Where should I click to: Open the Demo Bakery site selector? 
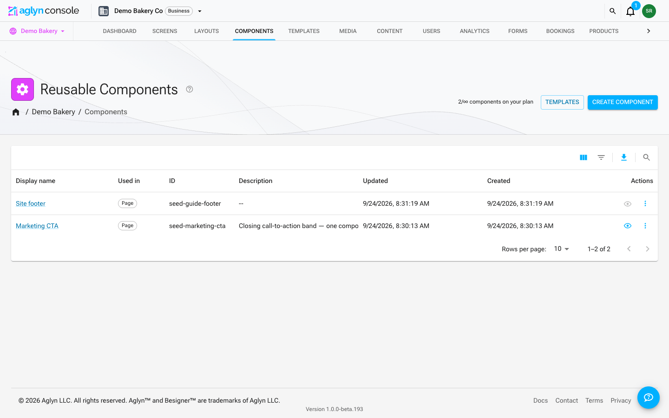point(37,31)
